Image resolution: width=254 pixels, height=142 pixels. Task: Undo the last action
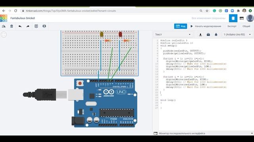20,26
